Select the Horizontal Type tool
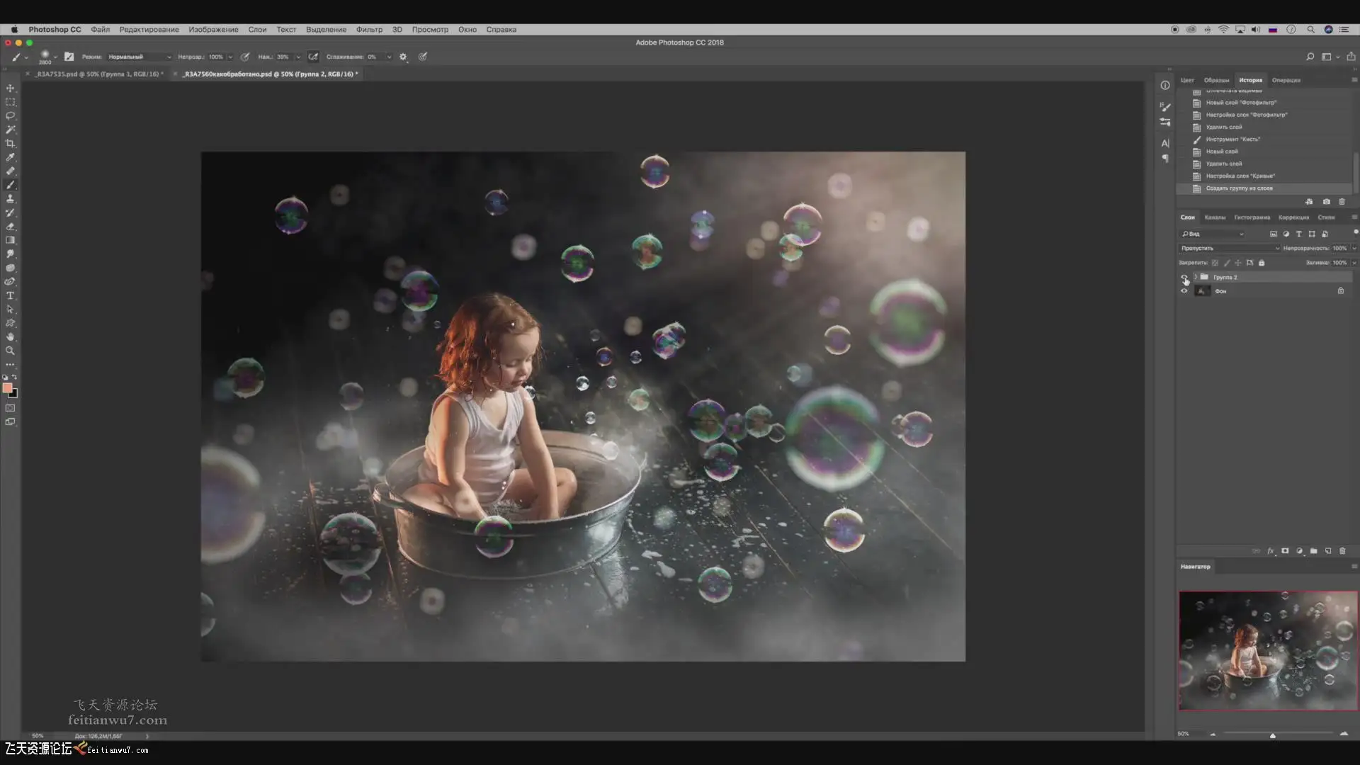1360x765 pixels. click(x=10, y=295)
